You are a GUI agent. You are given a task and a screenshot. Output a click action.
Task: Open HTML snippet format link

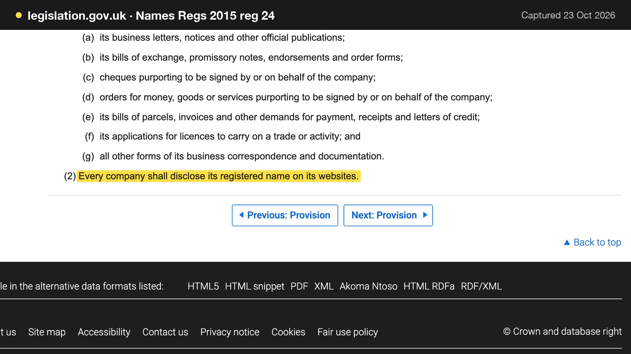254,286
